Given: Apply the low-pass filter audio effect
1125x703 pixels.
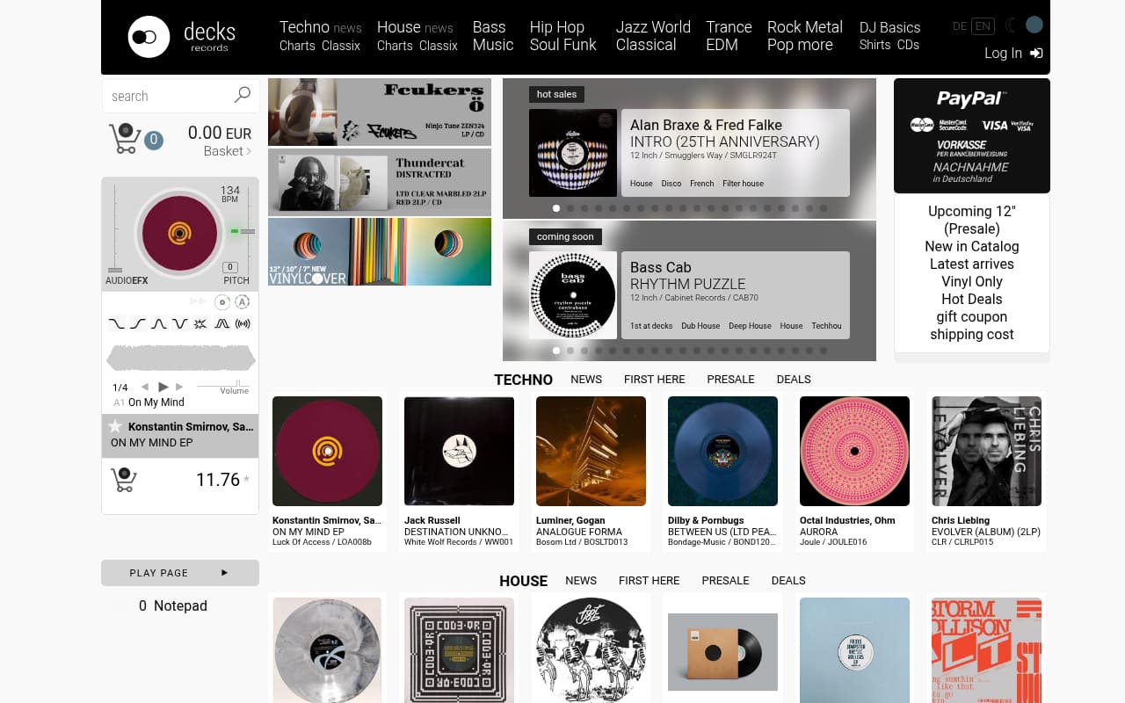Looking at the screenshot, I should coord(117,323).
